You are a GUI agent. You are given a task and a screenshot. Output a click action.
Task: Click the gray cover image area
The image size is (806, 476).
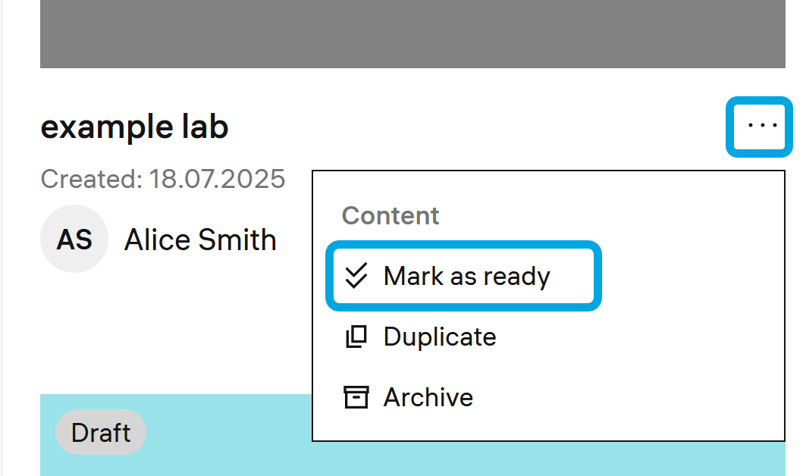coord(412,34)
